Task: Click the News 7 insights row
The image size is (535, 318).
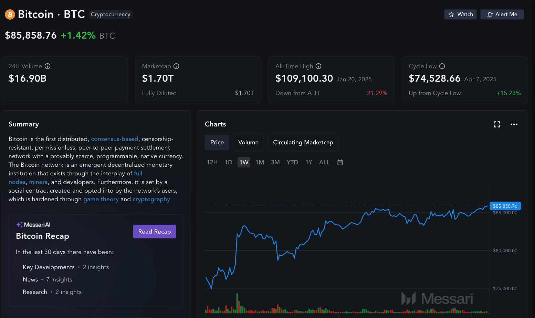Action: (x=48, y=279)
